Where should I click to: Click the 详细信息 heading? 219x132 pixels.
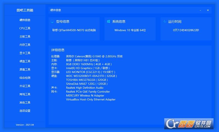pyautogui.click(x=58, y=50)
